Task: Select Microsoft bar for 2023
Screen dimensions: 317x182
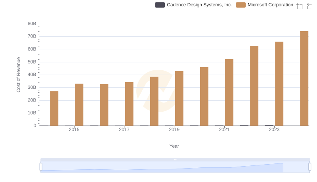Action: pos(279,84)
